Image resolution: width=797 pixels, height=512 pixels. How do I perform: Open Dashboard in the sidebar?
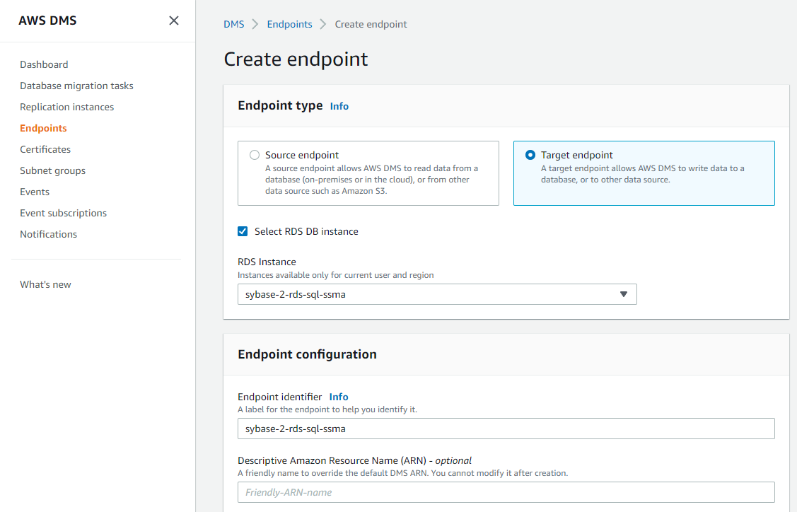point(44,64)
